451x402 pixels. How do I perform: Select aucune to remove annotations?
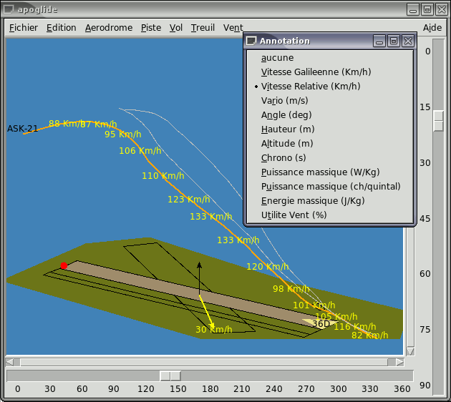pos(277,58)
